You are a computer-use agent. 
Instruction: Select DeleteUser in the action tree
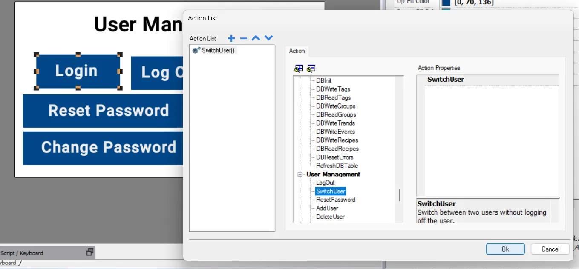pyautogui.click(x=330, y=217)
